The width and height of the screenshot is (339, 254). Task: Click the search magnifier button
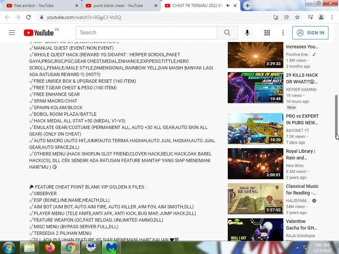tap(227, 33)
